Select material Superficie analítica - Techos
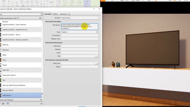Screen dimensions: 190x107 pyautogui.click(x=21, y=35)
